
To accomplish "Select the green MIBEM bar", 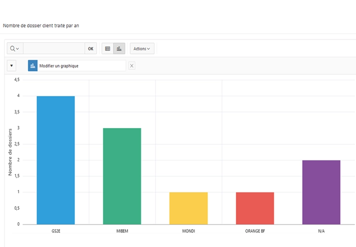I will tap(122, 176).
